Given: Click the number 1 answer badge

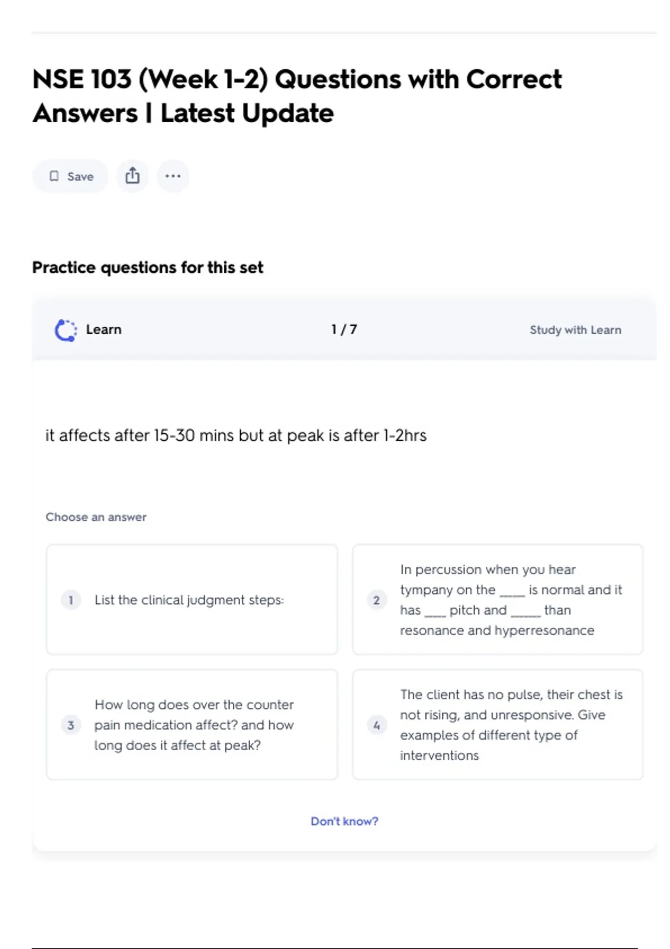Looking at the screenshot, I should [71, 600].
